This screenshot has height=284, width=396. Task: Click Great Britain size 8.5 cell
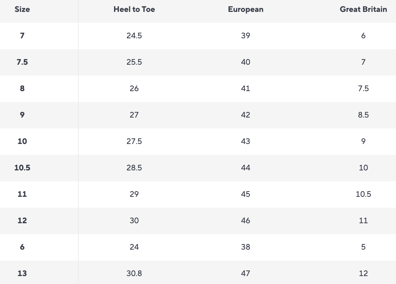click(x=363, y=115)
